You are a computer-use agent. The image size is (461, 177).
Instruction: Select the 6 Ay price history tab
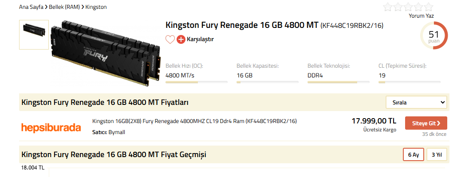click(x=413, y=155)
